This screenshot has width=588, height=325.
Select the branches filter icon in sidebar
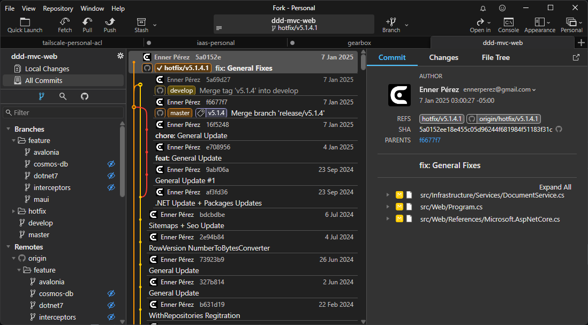(x=41, y=96)
